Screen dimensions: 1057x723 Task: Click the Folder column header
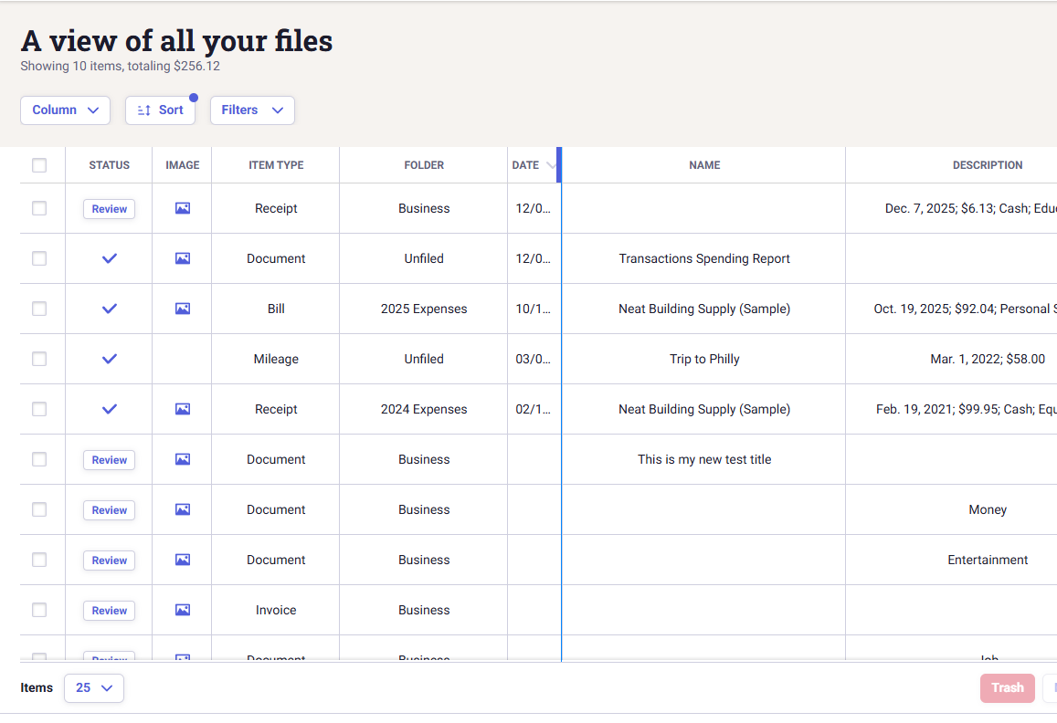coord(424,165)
